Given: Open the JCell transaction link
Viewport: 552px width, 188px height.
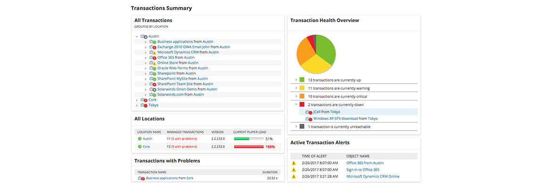Looking at the screenshot, I should tap(317, 112).
